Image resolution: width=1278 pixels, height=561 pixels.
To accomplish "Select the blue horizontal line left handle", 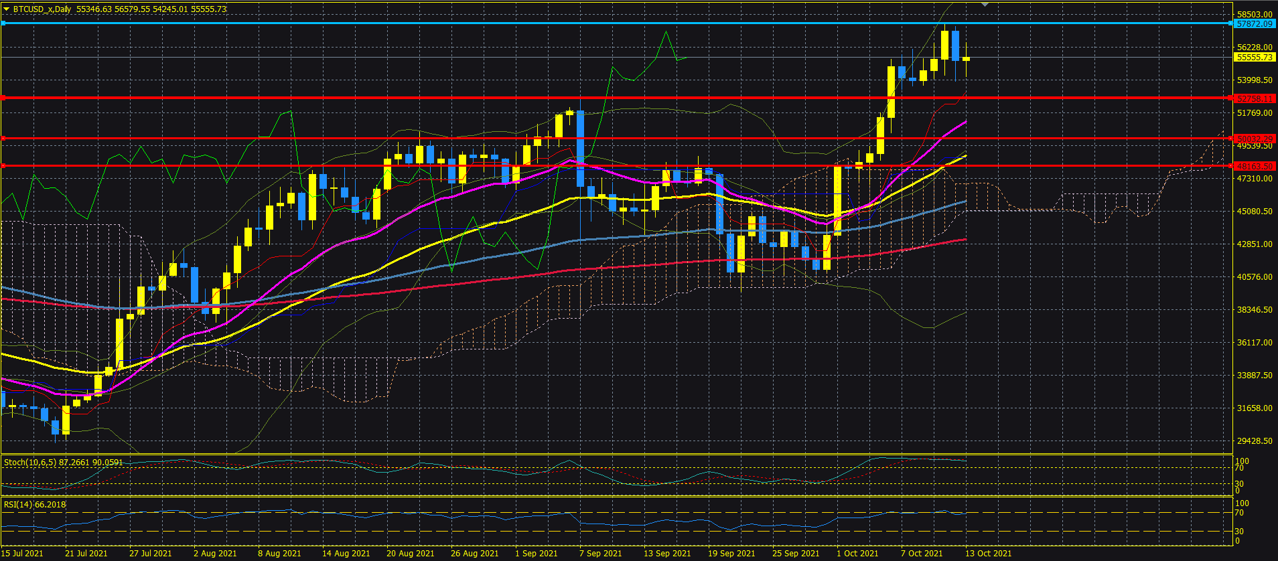I will pos(3,23).
